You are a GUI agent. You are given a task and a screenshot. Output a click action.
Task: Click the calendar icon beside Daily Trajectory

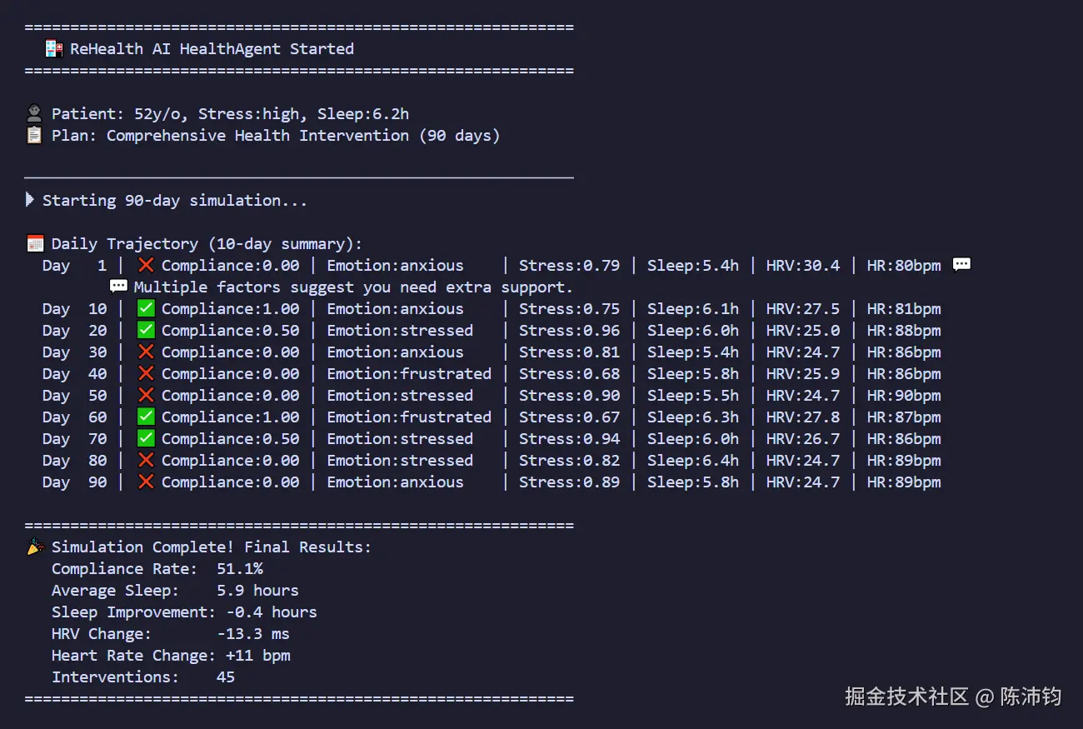point(34,244)
